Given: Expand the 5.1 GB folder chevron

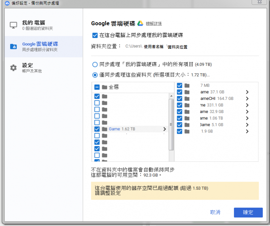Looking at the screenshot, I should point(247,125).
